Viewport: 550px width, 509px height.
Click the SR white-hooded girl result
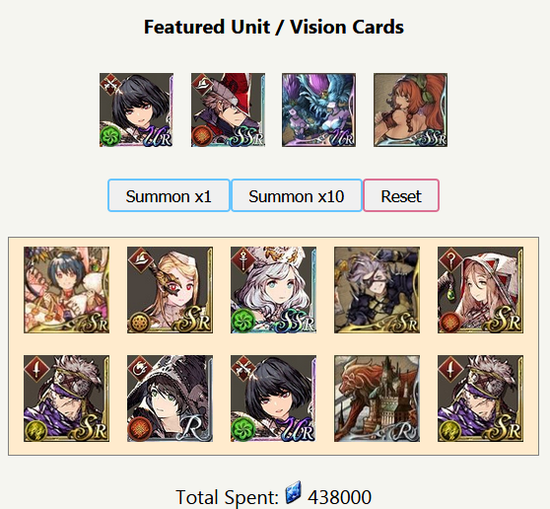tap(481, 290)
